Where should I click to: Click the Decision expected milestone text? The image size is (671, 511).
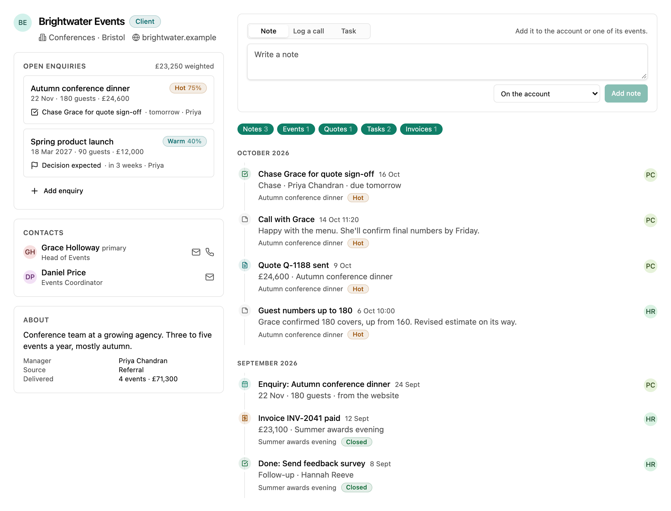pyautogui.click(x=71, y=165)
